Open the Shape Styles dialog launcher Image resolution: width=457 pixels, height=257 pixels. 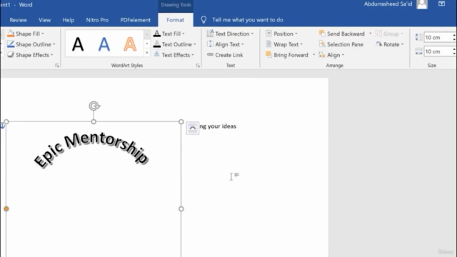[x=57, y=66]
